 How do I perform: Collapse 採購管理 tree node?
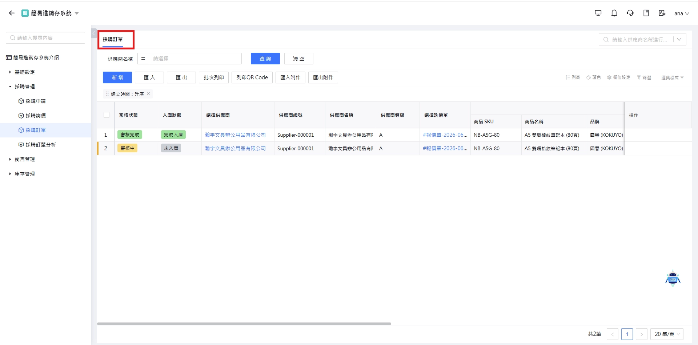tap(10, 87)
